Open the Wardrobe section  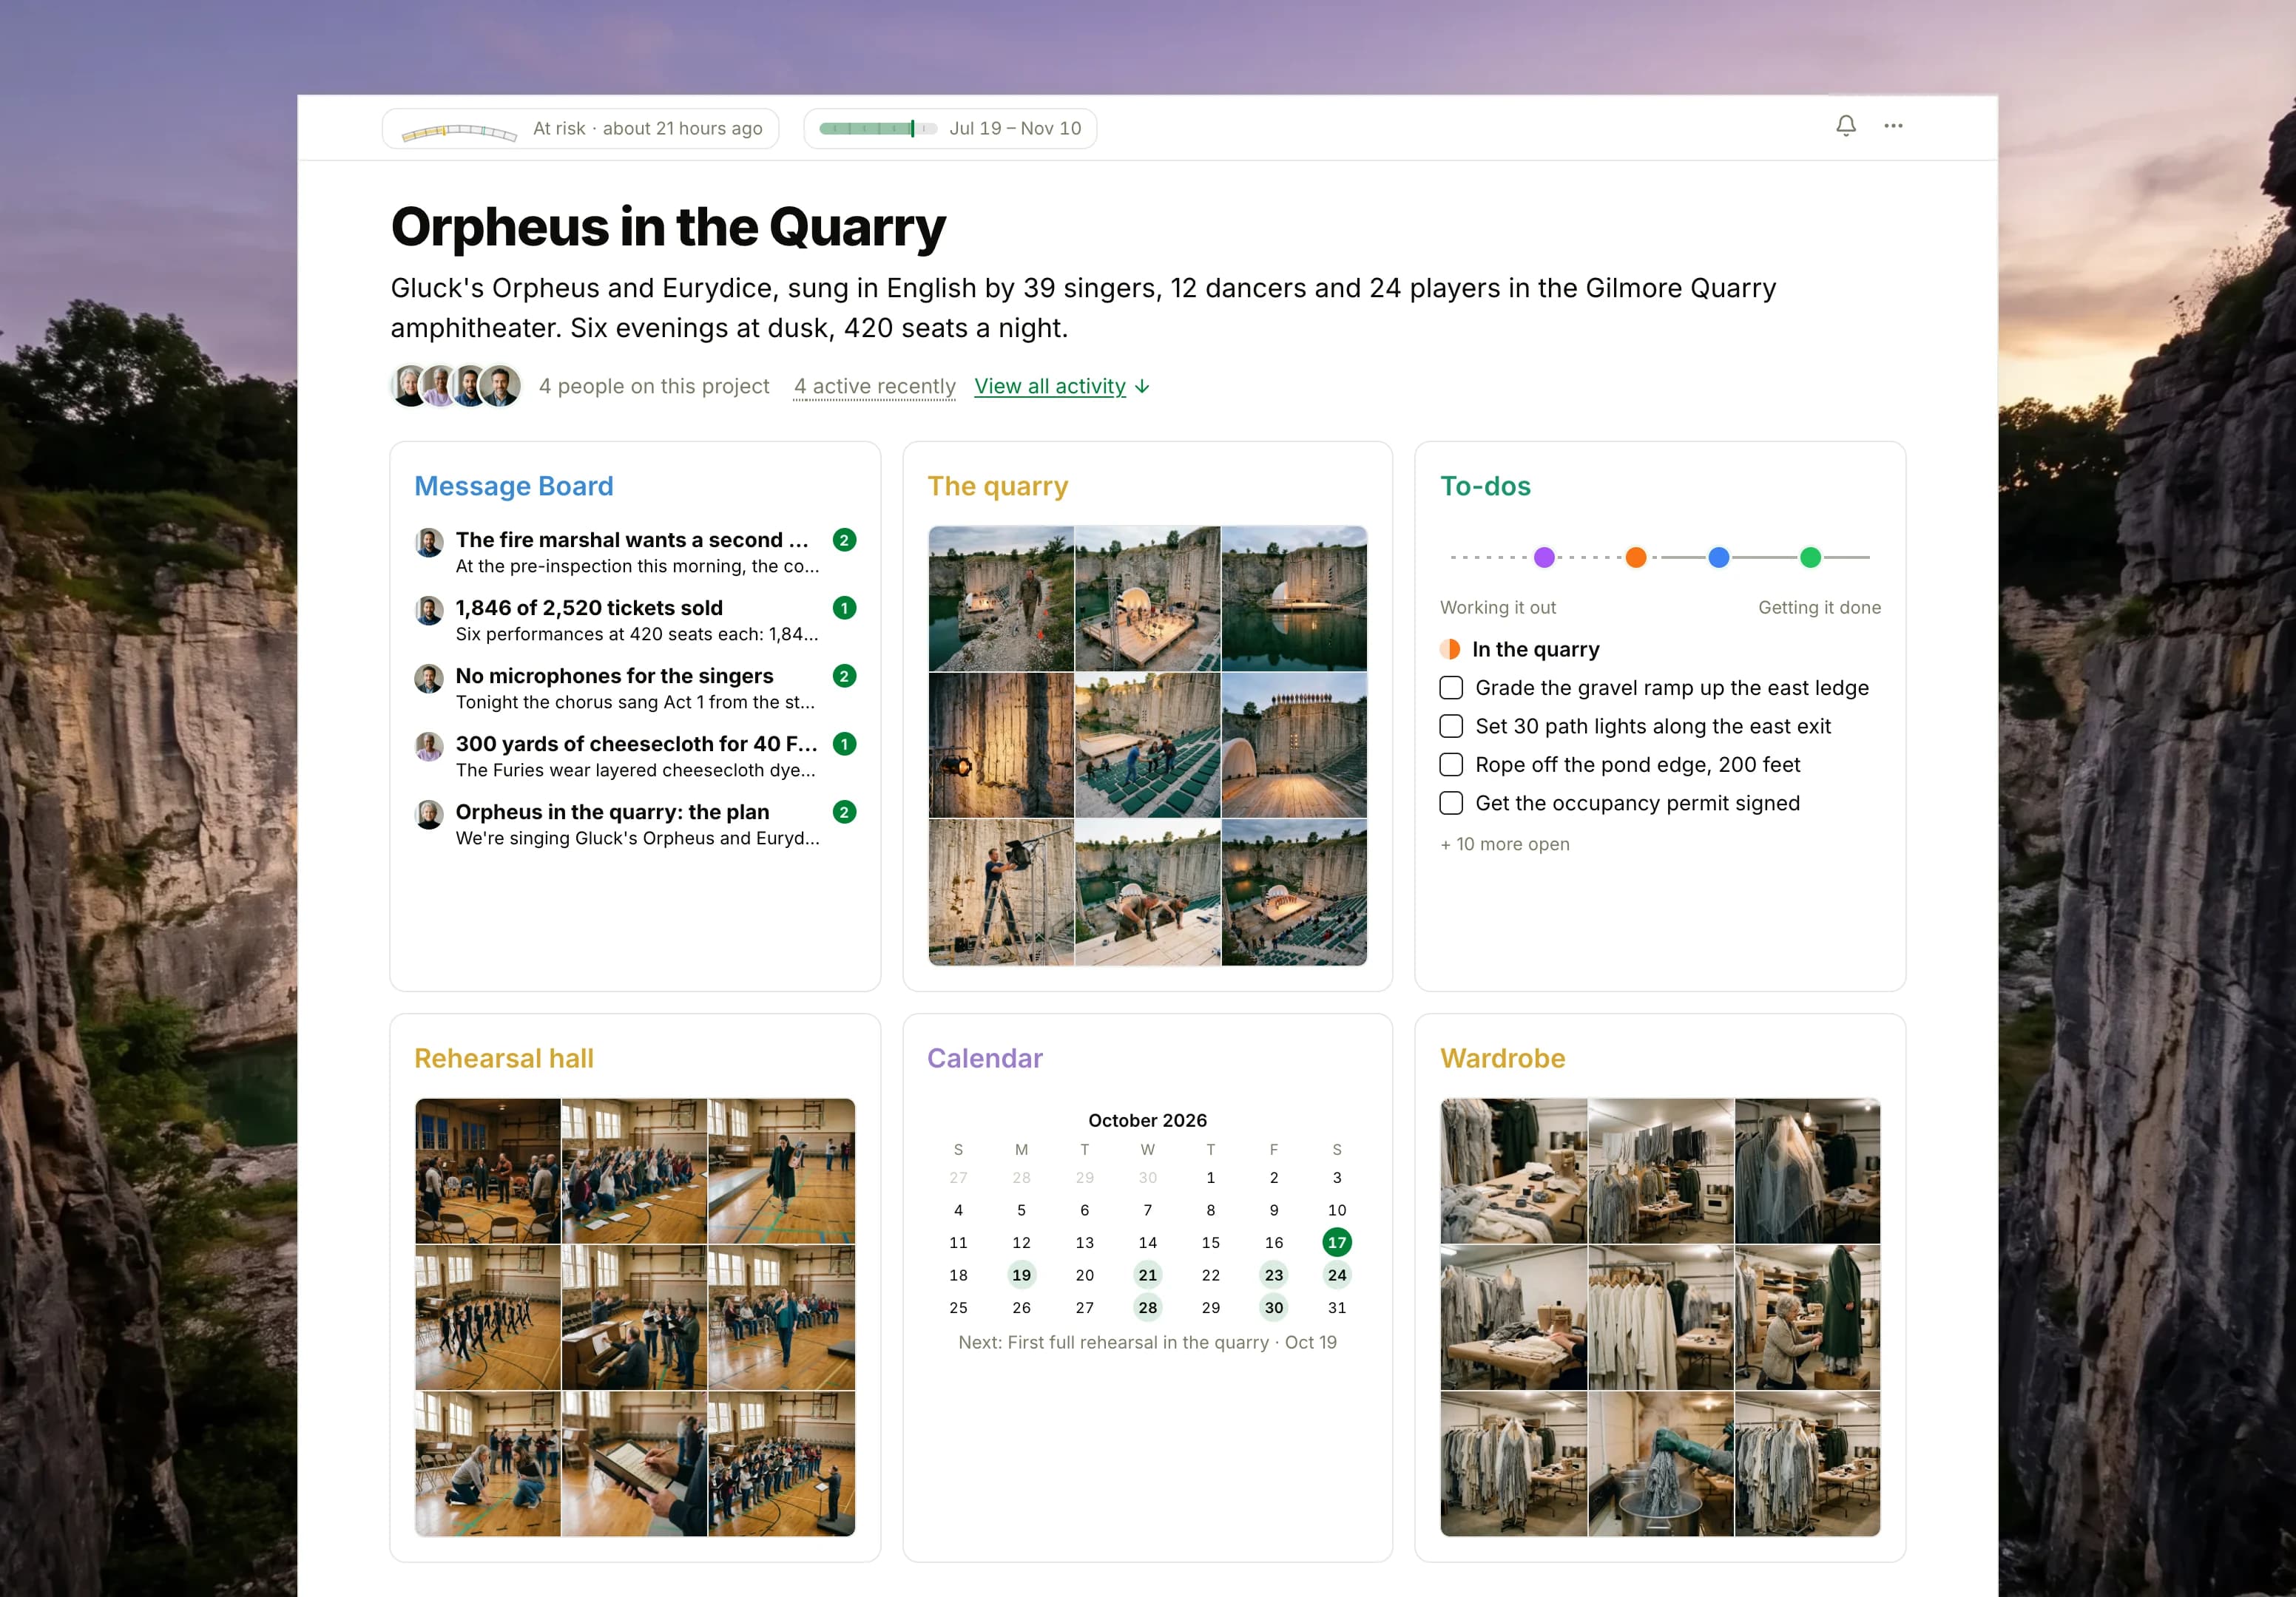click(1502, 1057)
